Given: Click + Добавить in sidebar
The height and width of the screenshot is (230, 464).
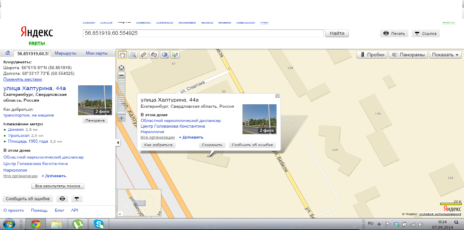Looking at the screenshot, I should click(54, 176).
